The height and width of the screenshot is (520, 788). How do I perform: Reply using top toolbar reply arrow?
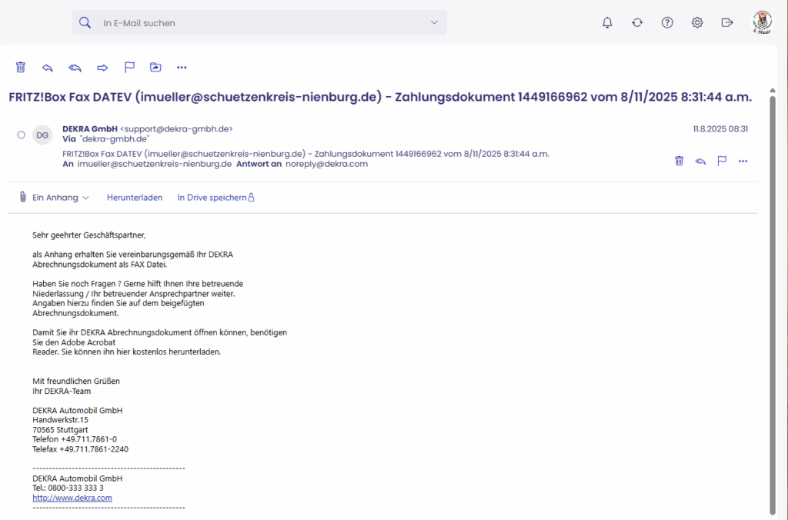click(x=48, y=68)
